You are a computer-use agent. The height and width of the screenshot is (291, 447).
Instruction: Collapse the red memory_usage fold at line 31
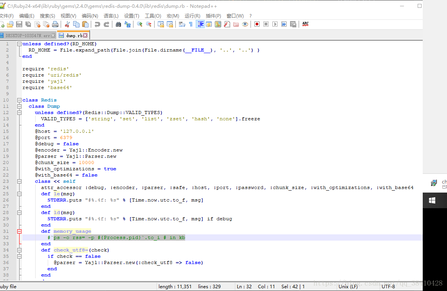coord(20,232)
